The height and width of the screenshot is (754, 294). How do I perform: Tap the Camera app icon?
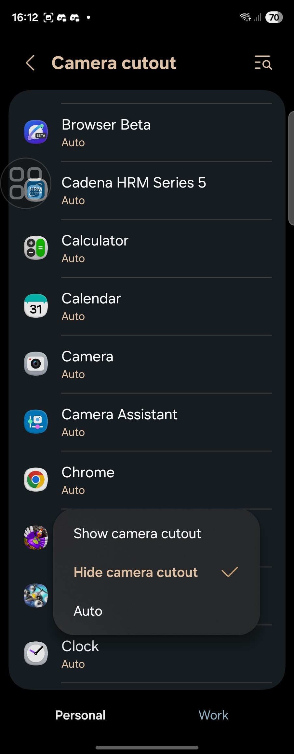point(36,364)
